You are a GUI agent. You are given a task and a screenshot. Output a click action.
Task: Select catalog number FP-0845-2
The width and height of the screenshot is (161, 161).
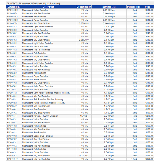(x=12, y=63)
